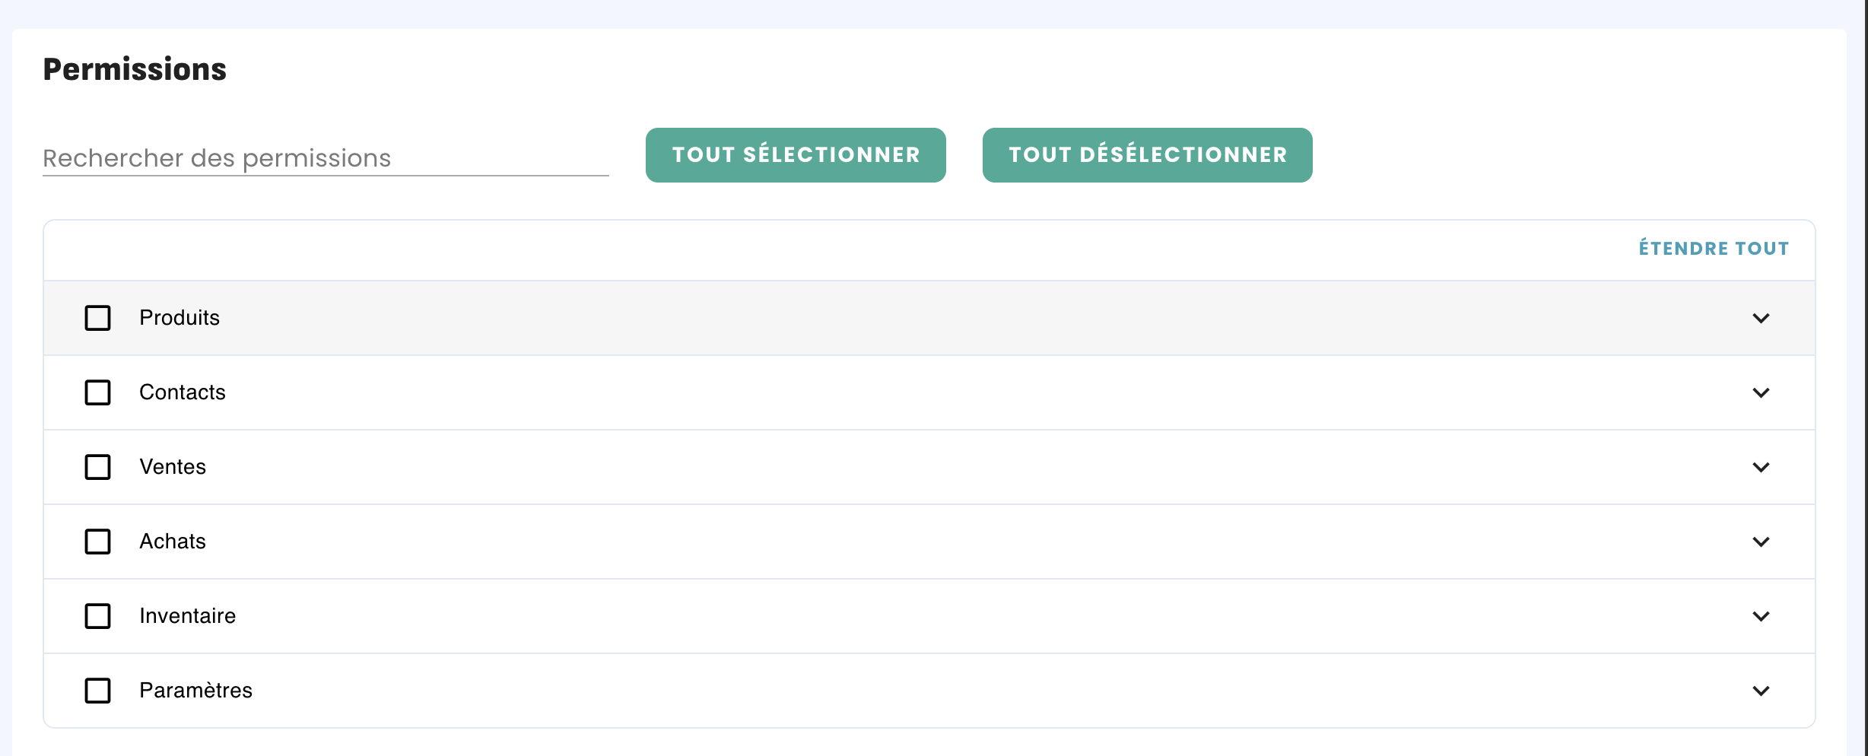Viewport: 1868px width, 756px height.
Task: Tick the Contacts checkbox
Action: pos(97,392)
